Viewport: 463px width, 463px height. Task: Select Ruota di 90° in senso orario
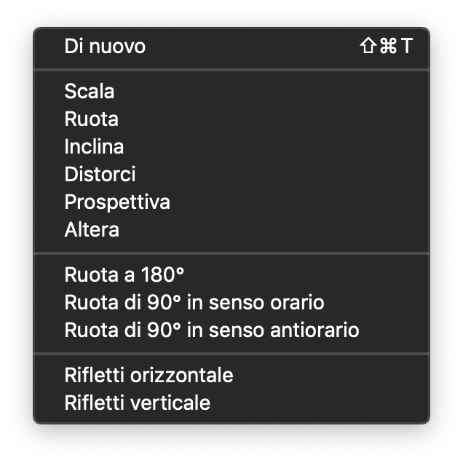pyautogui.click(x=194, y=303)
